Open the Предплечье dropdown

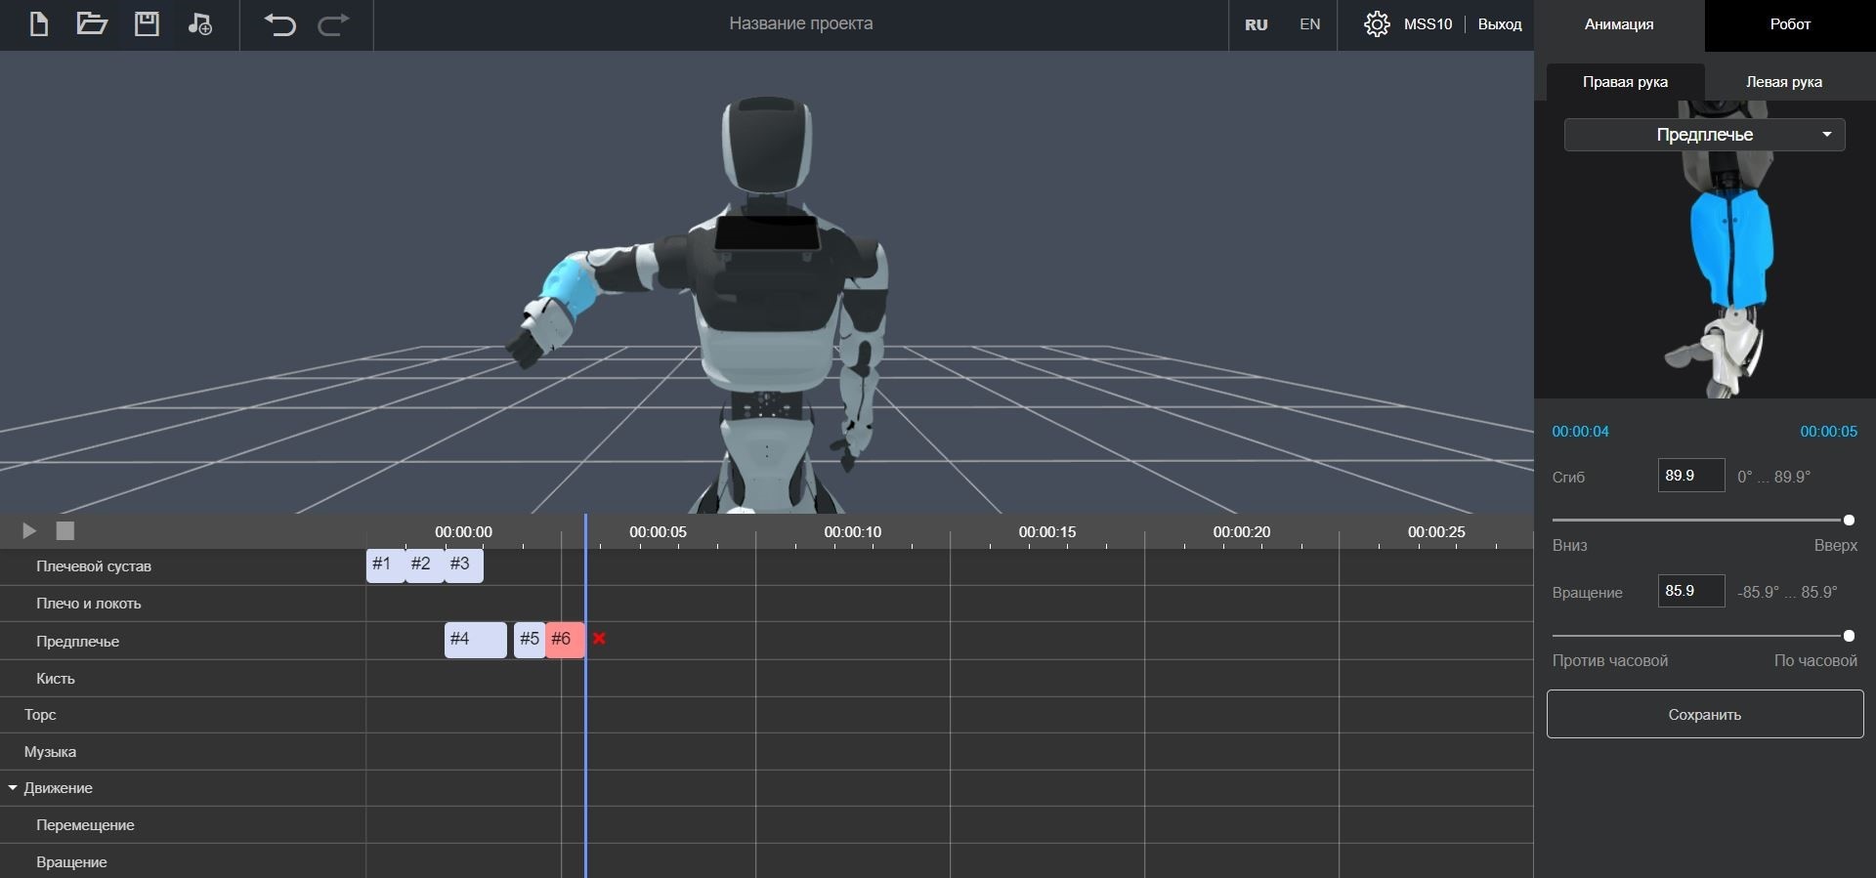click(x=1704, y=135)
